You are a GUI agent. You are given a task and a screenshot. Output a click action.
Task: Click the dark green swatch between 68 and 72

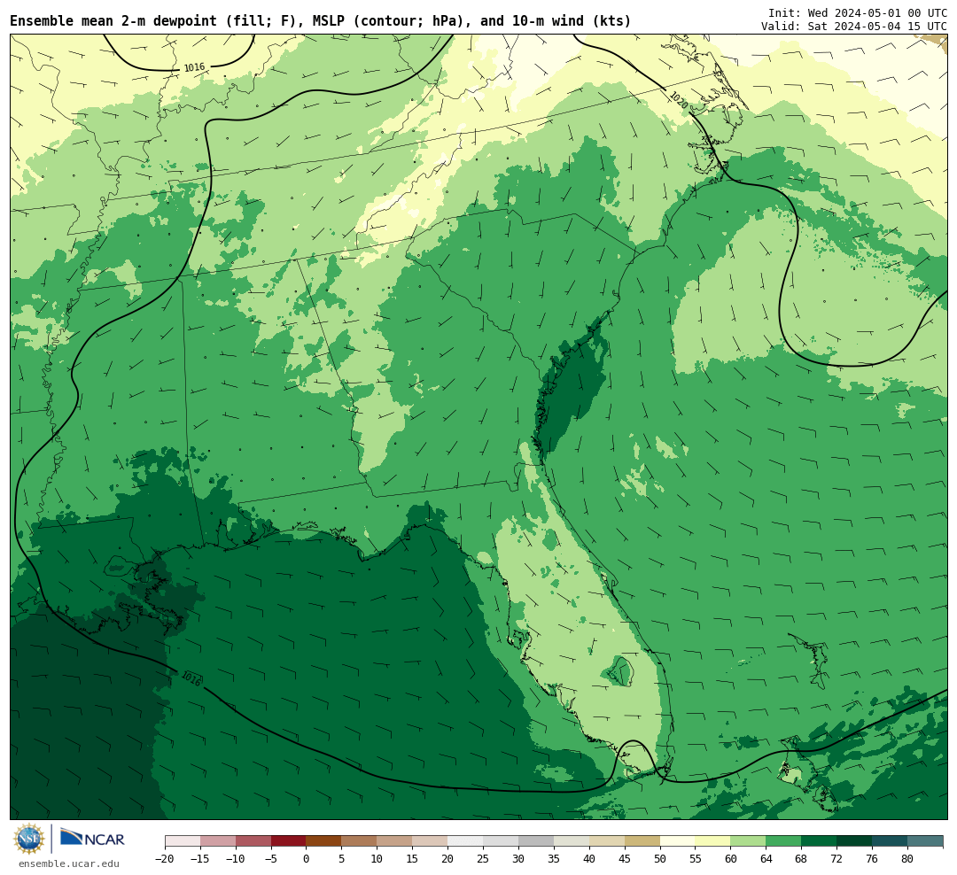pyautogui.click(x=819, y=841)
